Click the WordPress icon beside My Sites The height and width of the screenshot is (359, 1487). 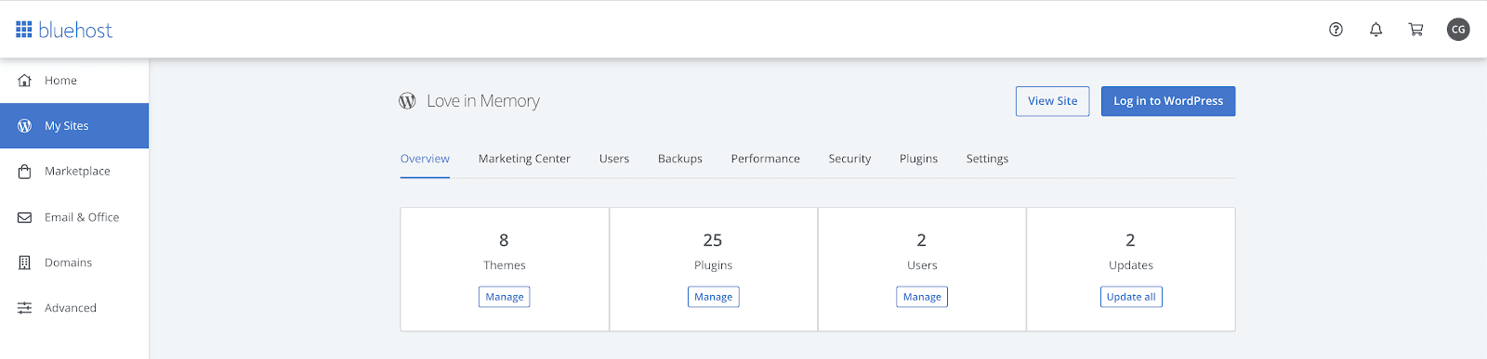[25, 126]
